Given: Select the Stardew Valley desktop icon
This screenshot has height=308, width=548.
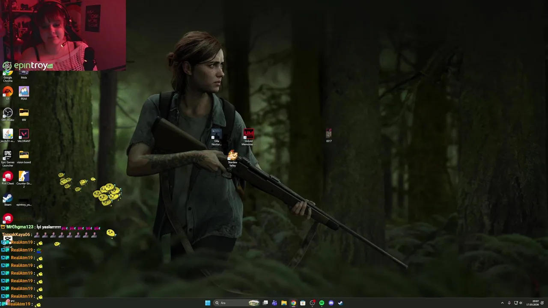Looking at the screenshot, I should 232,158.
